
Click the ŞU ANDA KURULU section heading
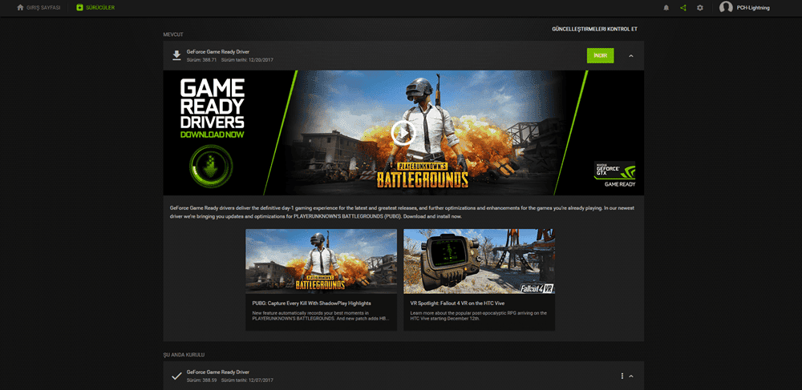(184, 355)
